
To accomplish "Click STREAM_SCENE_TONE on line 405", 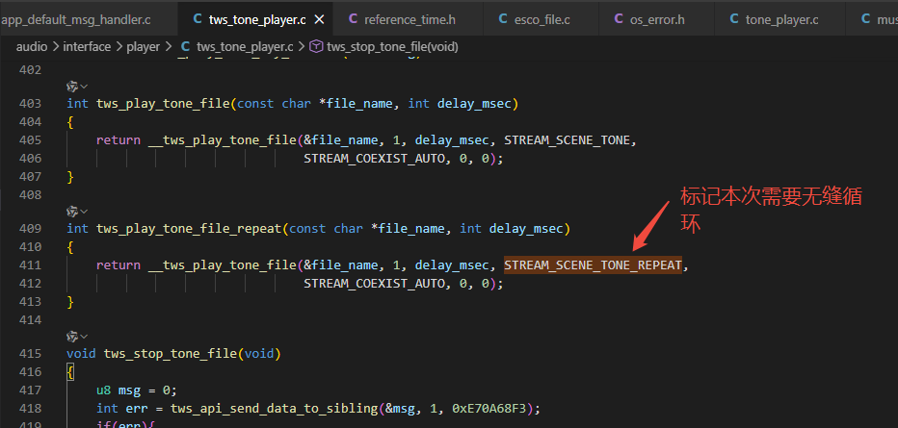I will point(567,140).
